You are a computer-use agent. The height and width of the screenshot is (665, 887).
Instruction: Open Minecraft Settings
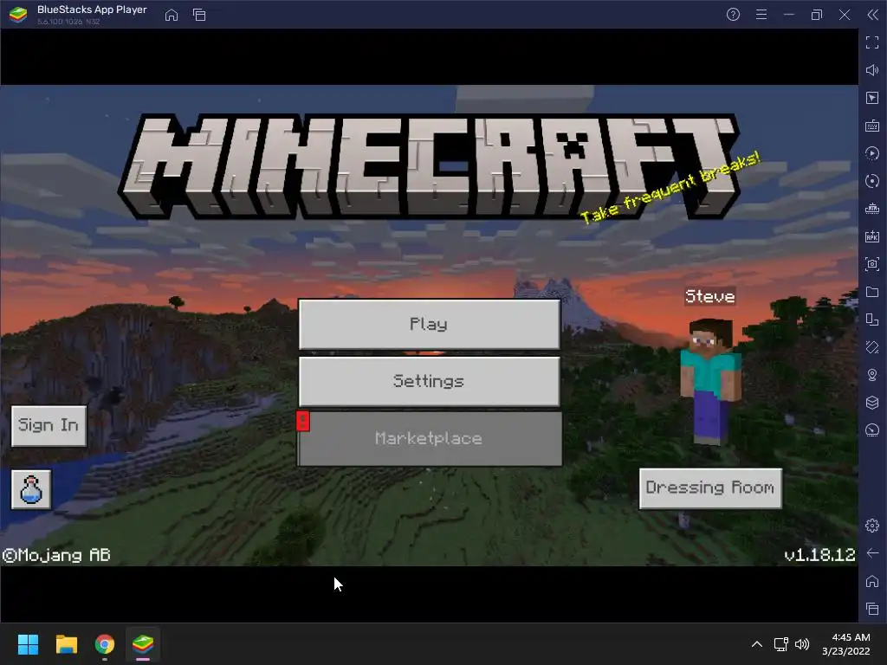click(430, 381)
